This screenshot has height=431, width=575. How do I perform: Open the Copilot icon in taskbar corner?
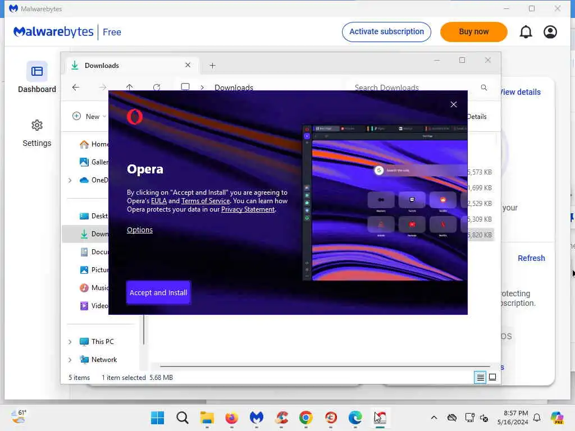(x=557, y=418)
